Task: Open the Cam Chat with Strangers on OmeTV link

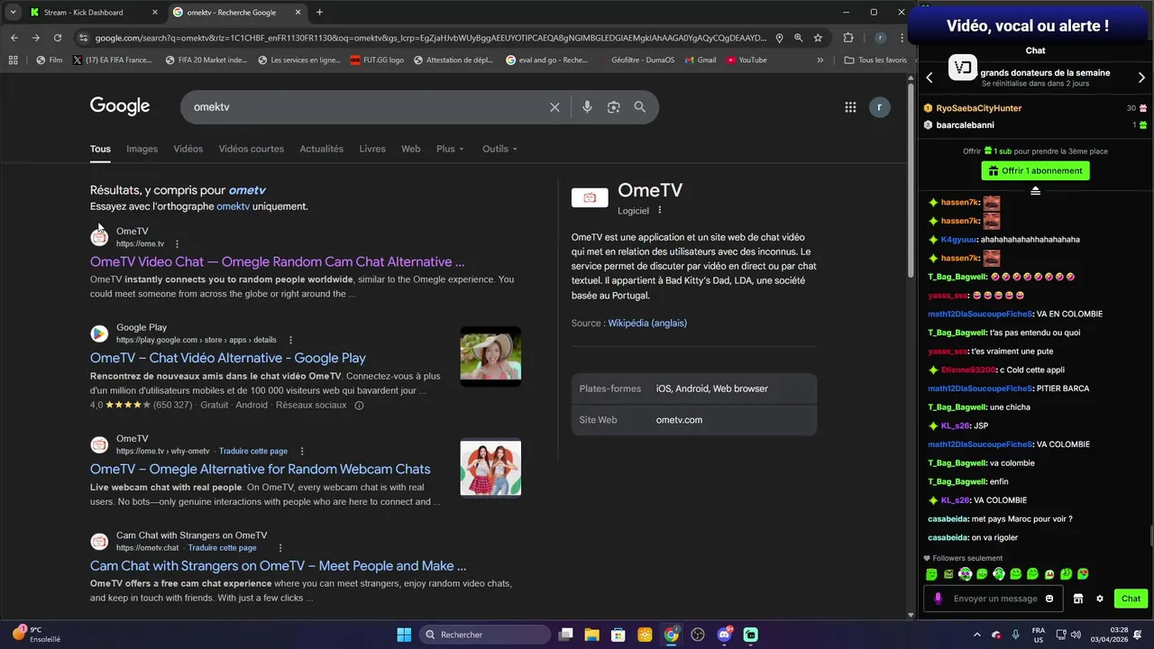Action: [278, 566]
